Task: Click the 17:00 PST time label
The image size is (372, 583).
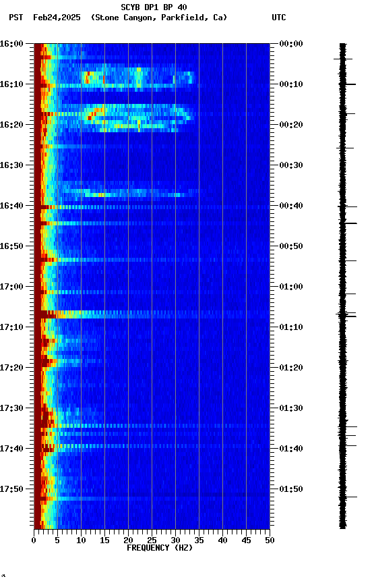Action: [x=11, y=287]
